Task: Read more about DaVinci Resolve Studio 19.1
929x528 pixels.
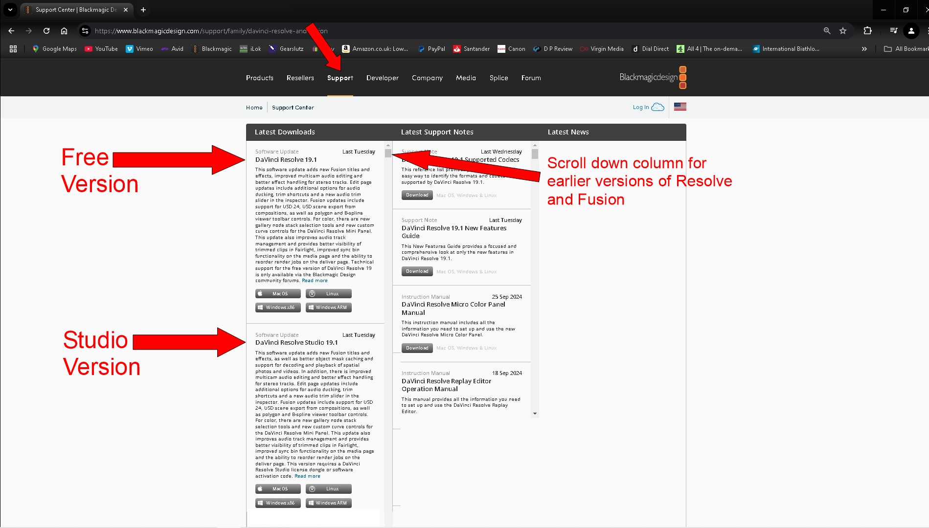Action: [x=307, y=476]
